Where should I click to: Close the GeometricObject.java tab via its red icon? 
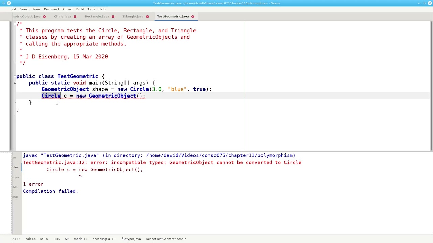44,16
